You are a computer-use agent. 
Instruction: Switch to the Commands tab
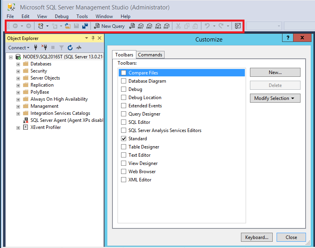150,54
